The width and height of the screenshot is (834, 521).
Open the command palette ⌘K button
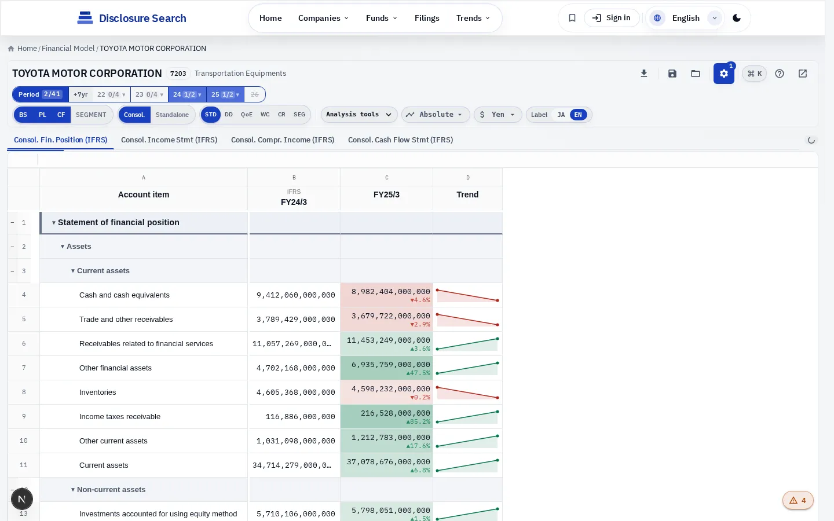pos(755,74)
